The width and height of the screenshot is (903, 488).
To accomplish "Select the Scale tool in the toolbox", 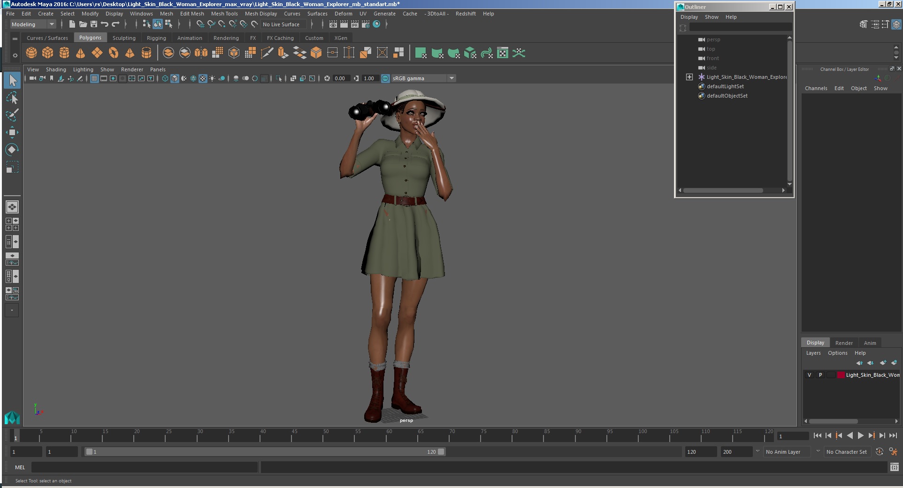I will (12, 167).
